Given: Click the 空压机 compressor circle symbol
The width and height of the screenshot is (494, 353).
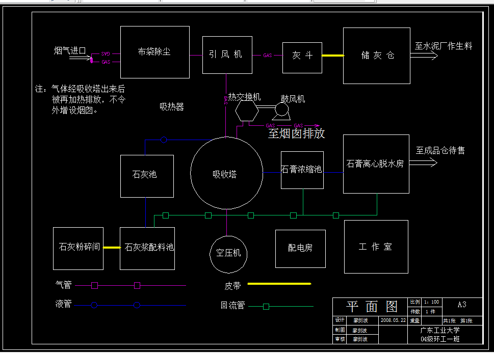Looking at the screenshot, I should (228, 254).
